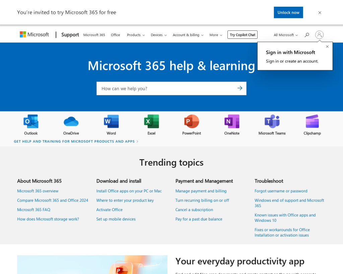Expand the Account & billing dropdown
343x274 pixels.
pos(188,35)
